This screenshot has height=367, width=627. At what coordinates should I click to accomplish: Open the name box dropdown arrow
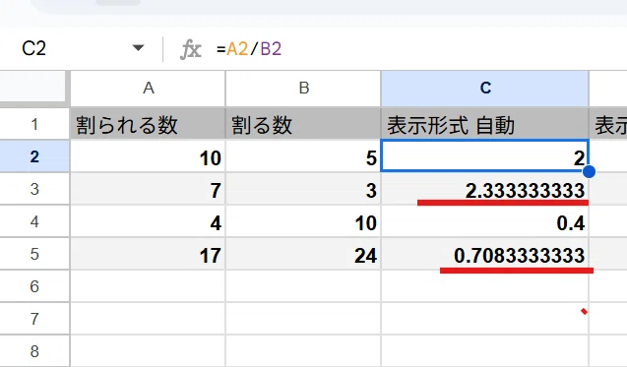point(138,48)
